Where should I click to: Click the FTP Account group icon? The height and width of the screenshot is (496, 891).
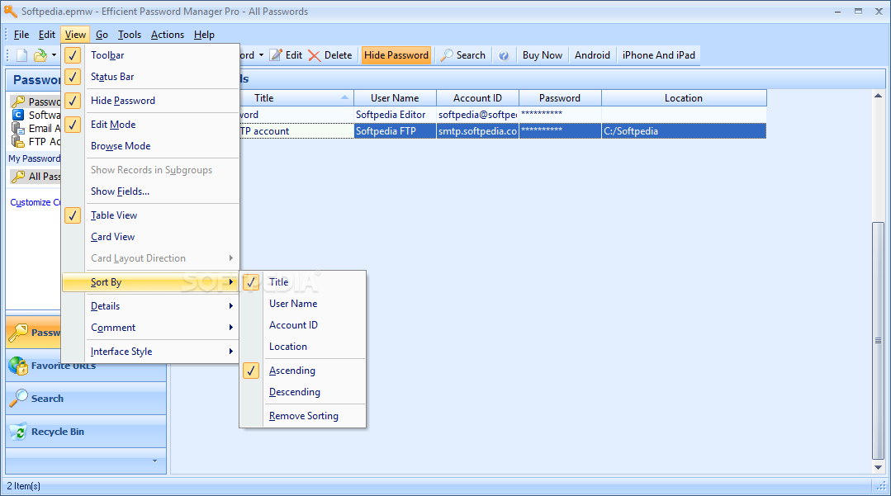click(x=18, y=141)
